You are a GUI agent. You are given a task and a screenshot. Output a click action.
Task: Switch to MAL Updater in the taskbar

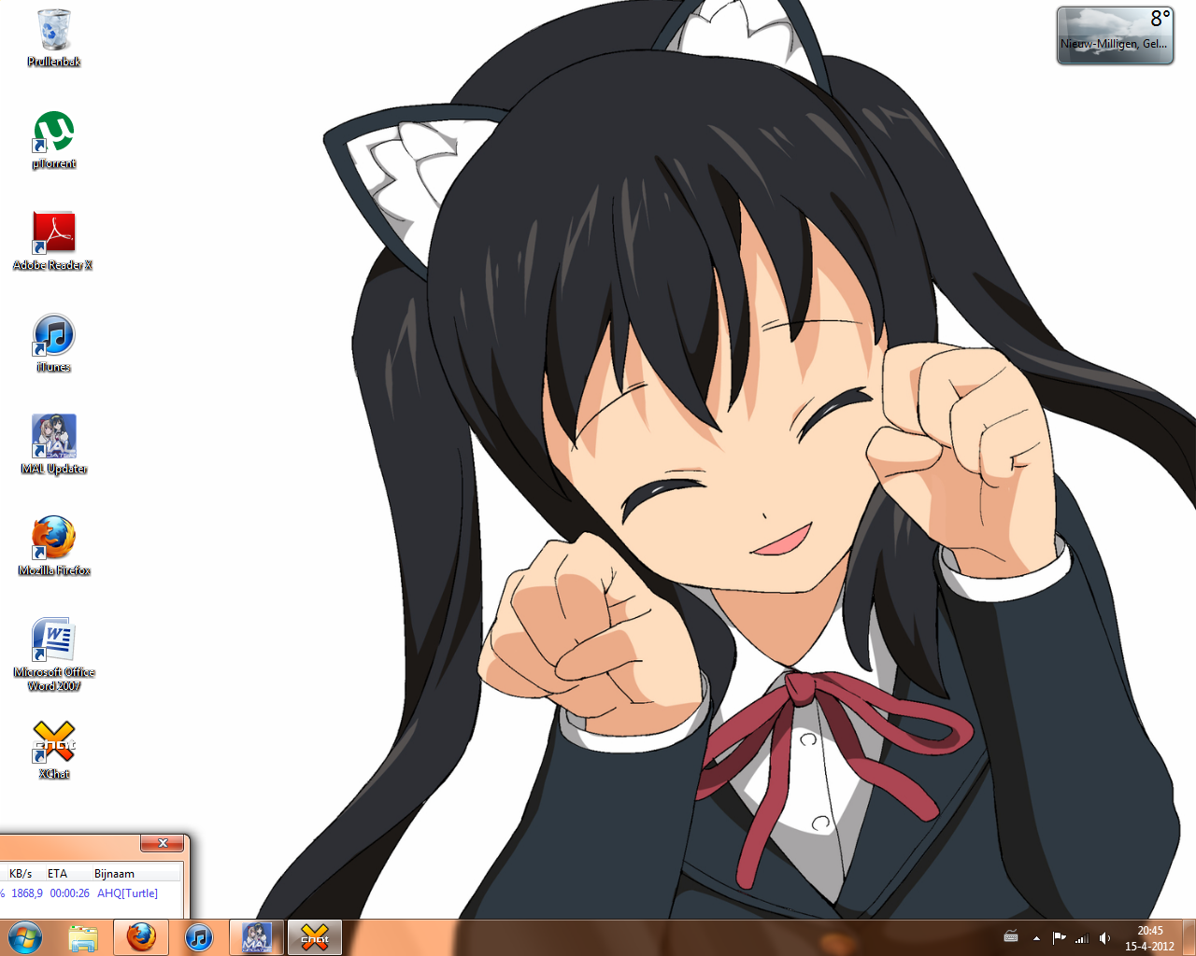coord(256,937)
